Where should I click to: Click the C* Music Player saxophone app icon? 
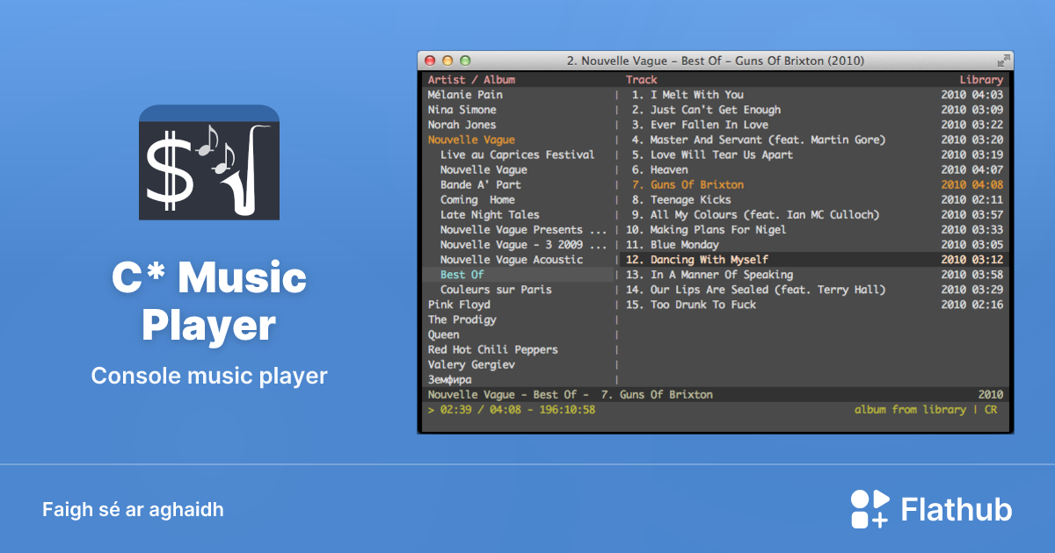point(209,162)
